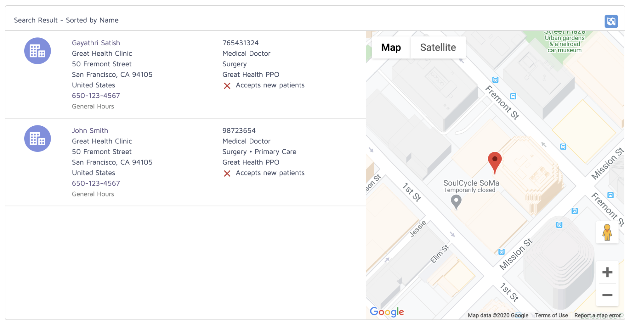Toggle the map view icon in header

click(611, 21)
